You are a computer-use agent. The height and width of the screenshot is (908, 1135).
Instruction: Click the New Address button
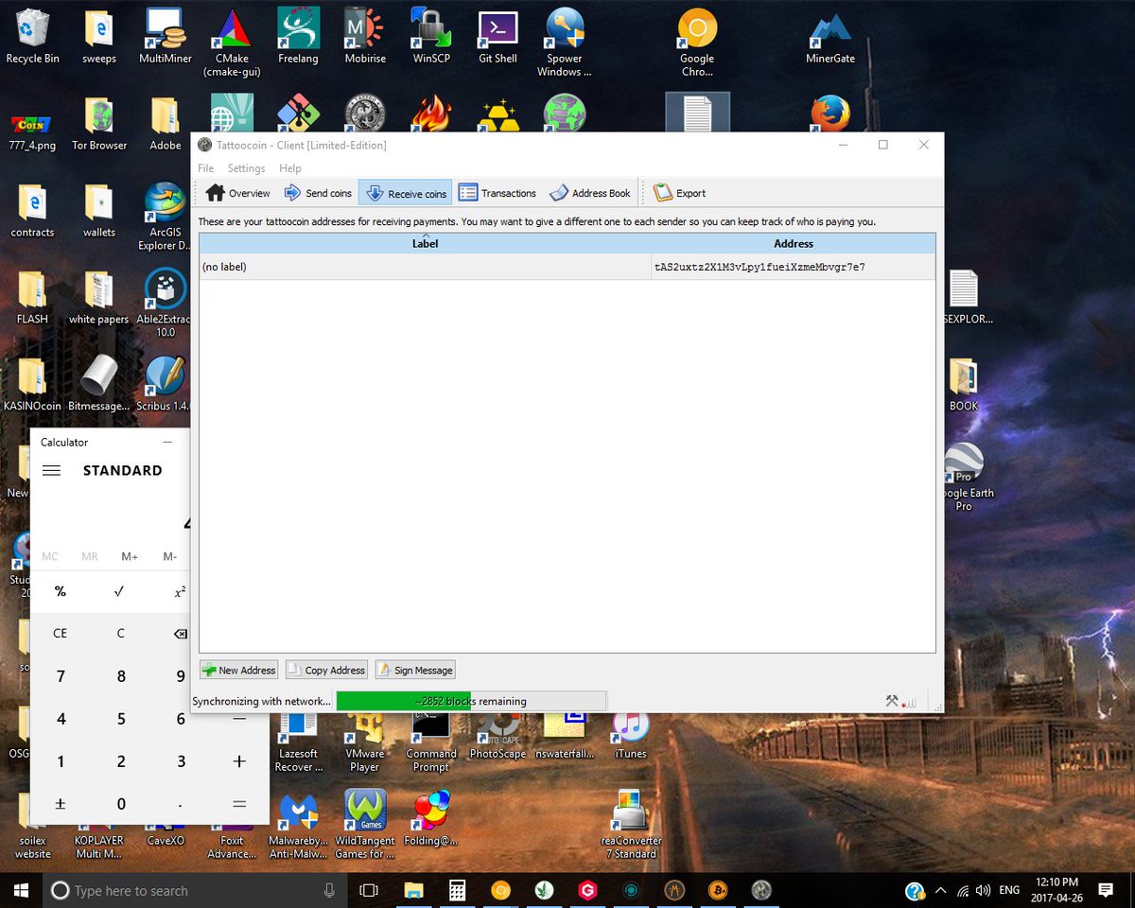pos(239,670)
